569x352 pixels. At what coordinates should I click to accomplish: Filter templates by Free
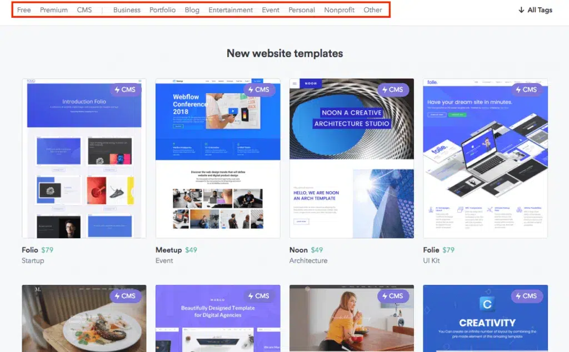(24, 10)
